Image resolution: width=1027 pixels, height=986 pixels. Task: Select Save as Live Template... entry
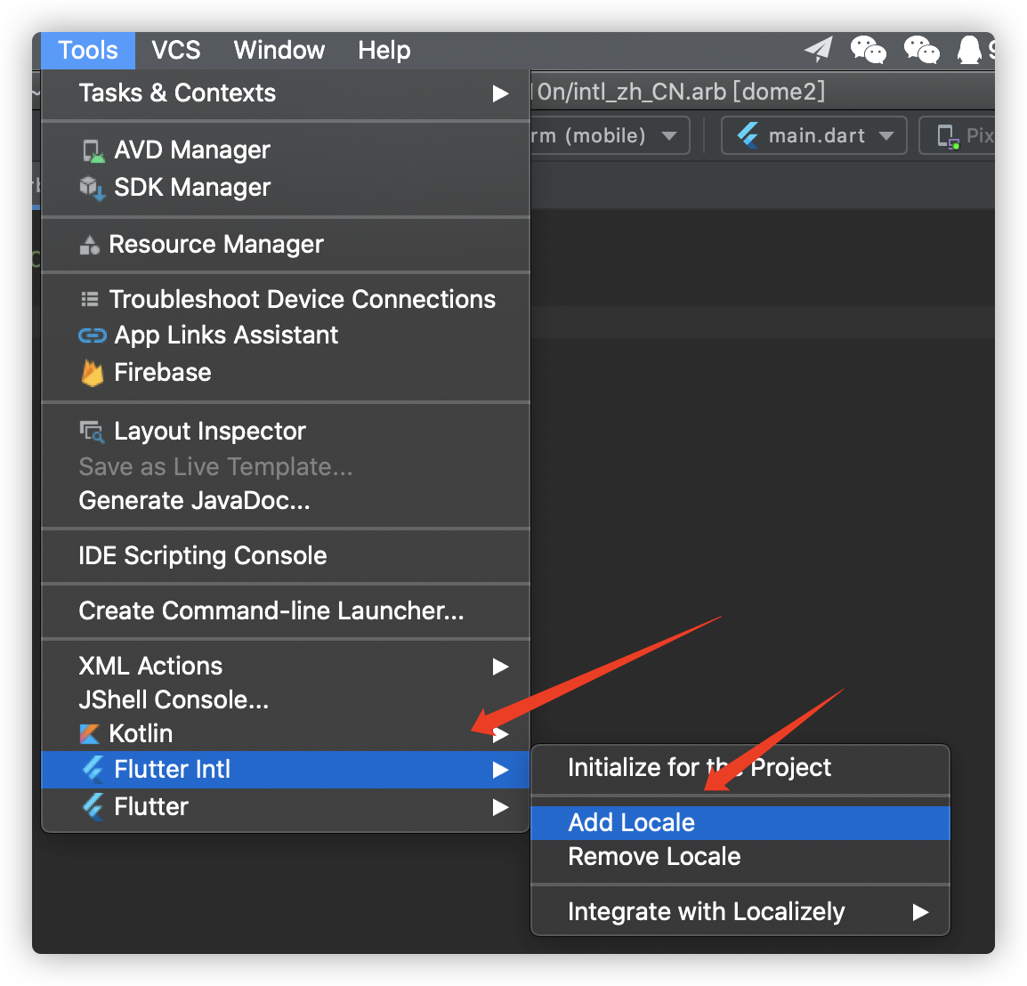click(x=286, y=467)
